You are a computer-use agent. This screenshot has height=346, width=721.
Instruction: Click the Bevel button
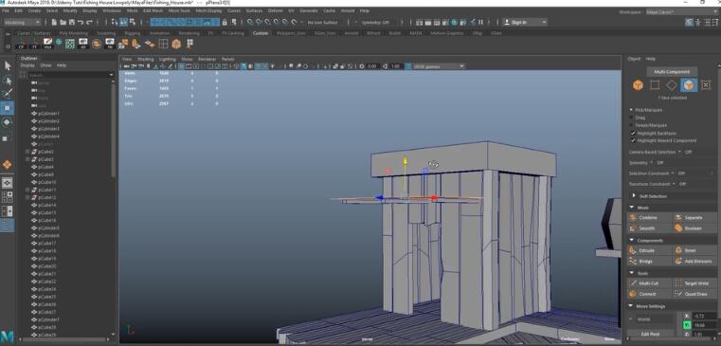pyautogui.click(x=694, y=251)
